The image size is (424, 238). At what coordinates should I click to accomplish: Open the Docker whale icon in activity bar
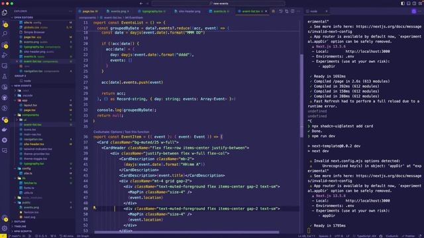click(5, 130)
